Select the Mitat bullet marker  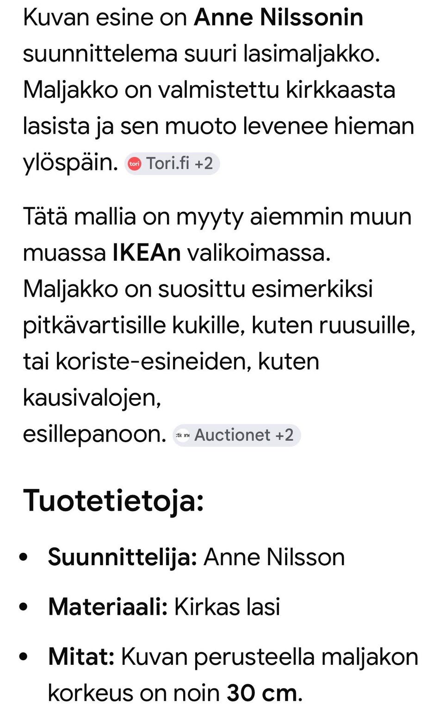click(x=24, y=656)
